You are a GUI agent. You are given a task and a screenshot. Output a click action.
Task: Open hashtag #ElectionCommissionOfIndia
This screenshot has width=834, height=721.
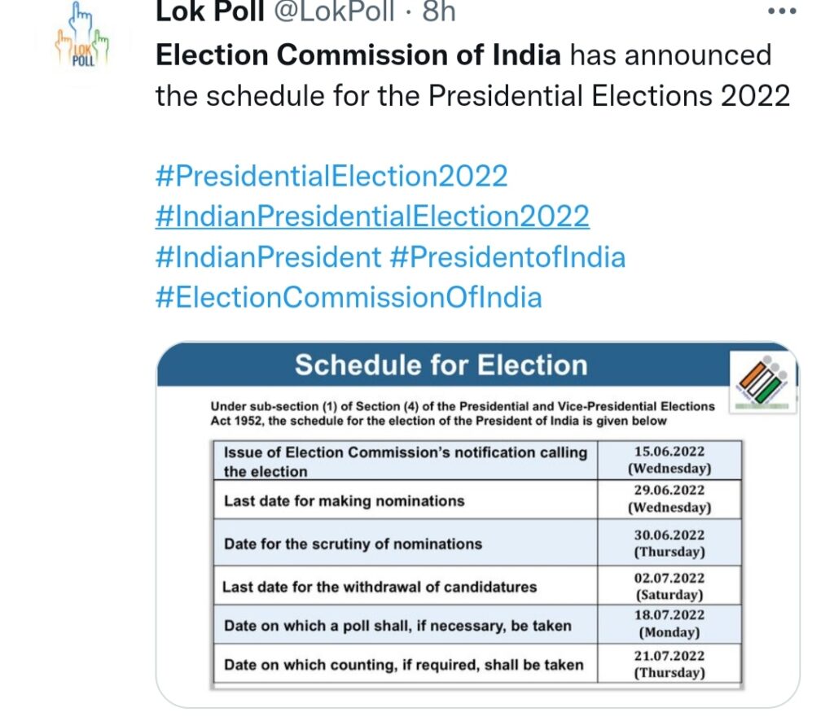tap(349, 297)
